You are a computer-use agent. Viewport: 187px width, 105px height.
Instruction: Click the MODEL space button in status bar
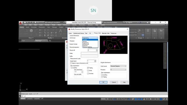[103, 99]
